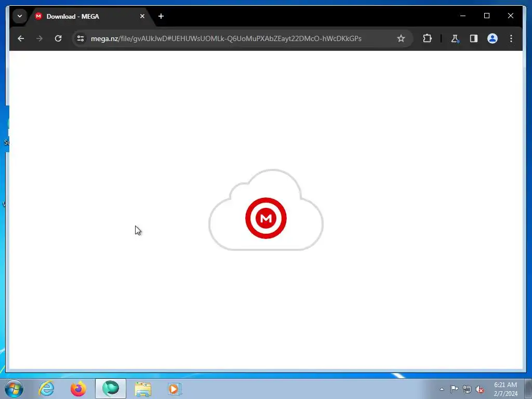This screenshot has height=399, width=532.
Task: Open the Extensions puzzle icon
Action: [427, 38]
